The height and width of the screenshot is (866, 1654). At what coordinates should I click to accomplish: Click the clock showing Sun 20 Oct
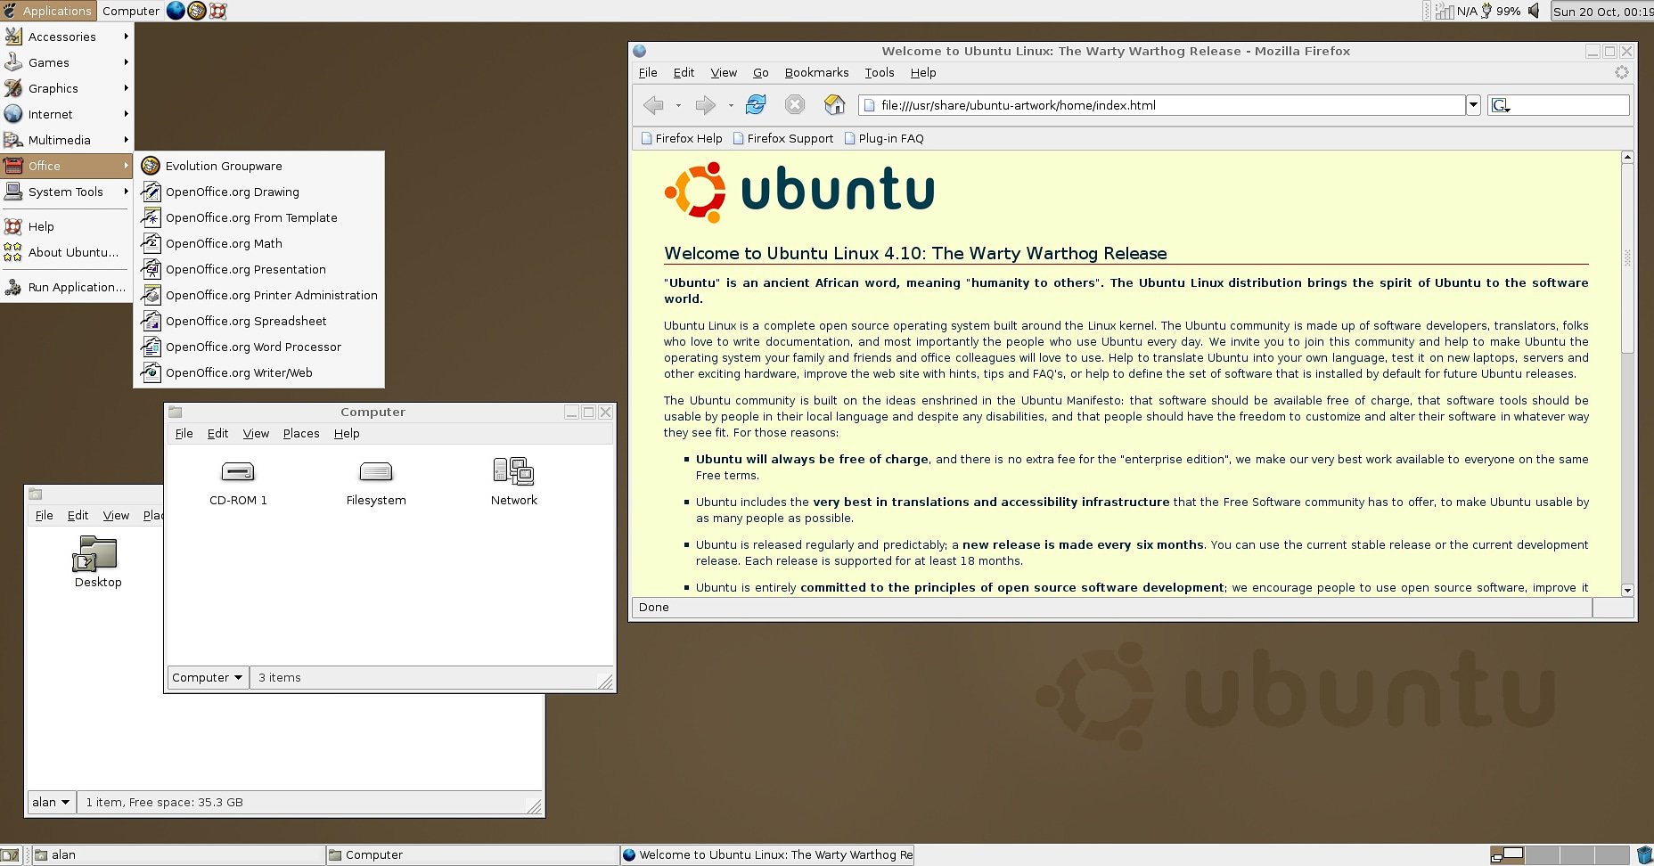pos(1602,11)
